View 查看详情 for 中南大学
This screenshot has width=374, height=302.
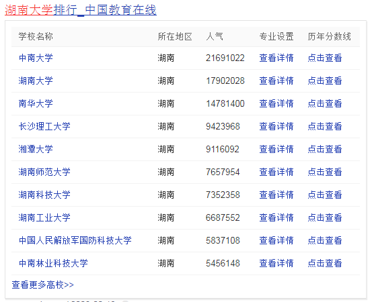pos(276,58)
